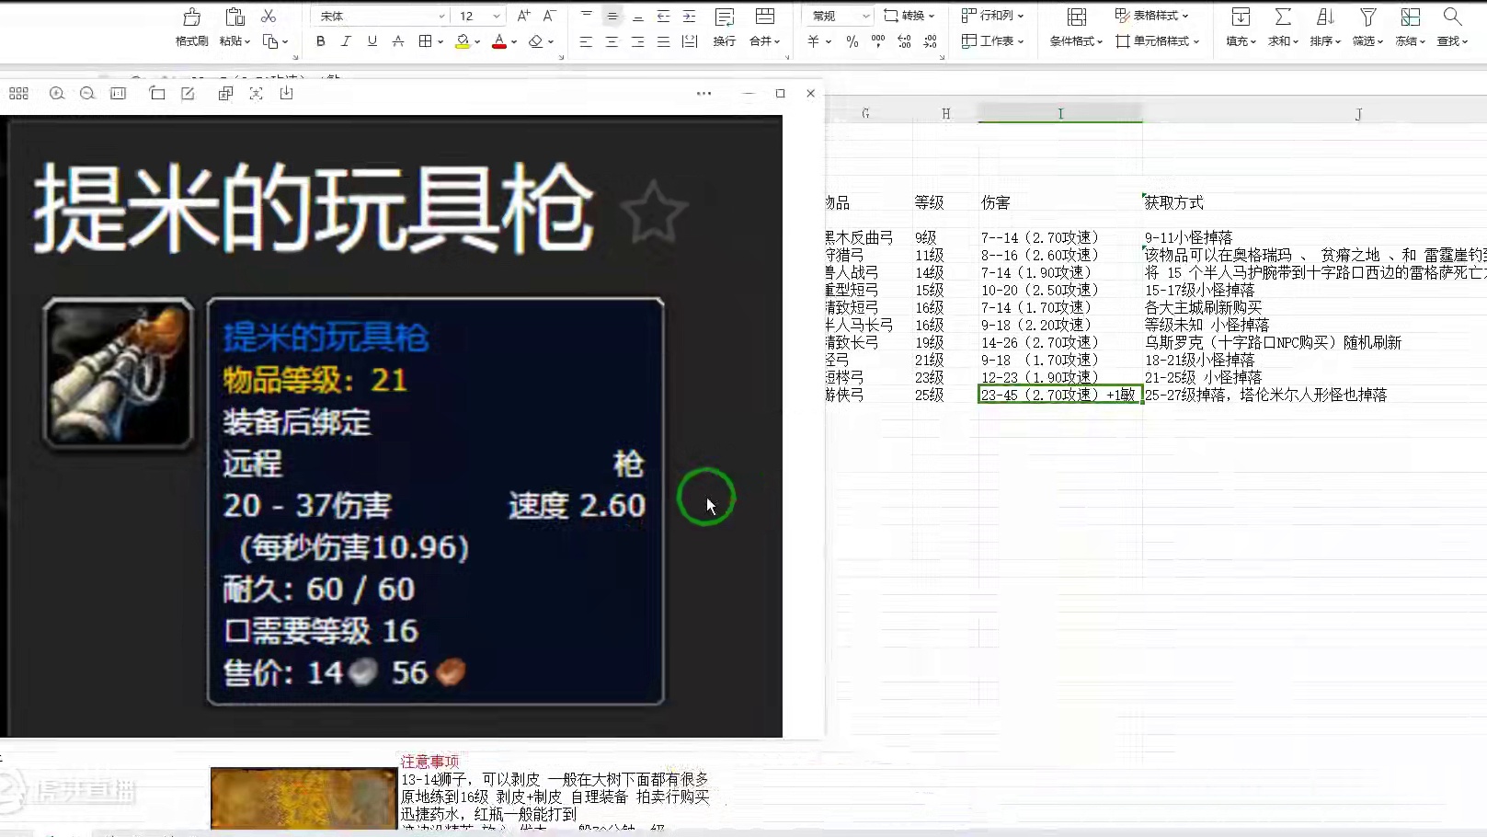The height and width of the screenshot is (837, 1487).
Task: Open the font color picker
Action: click(x=501, y=41)
